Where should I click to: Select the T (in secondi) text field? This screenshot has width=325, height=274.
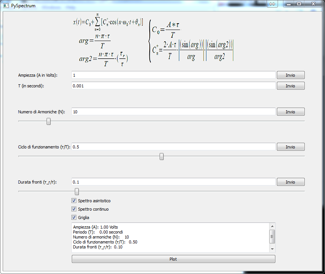(x=172, y=85)
